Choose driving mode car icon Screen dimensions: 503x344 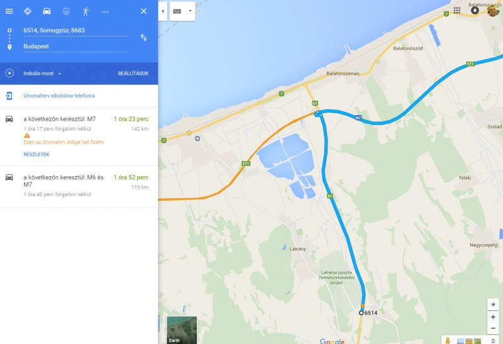pos(47,11)
